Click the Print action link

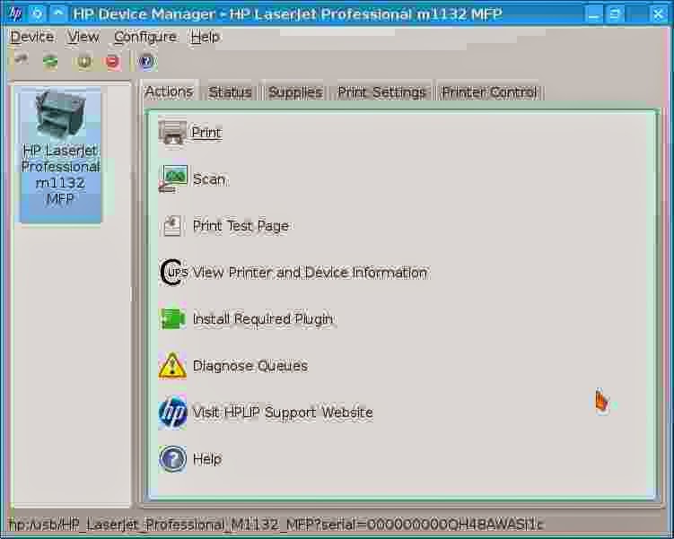(x=206, y=133)
